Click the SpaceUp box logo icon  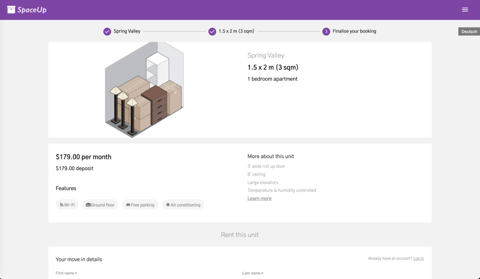(x=11, y=10)
